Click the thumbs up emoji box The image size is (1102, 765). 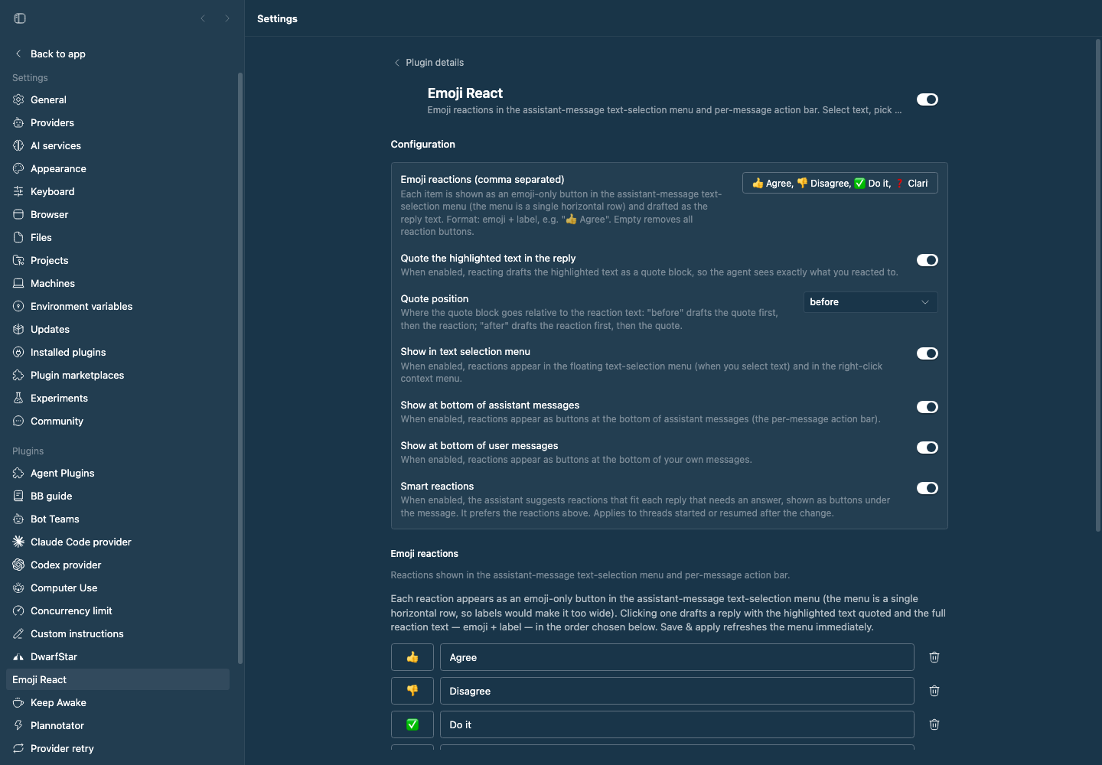pyautogui.click(x=412, y=657)
